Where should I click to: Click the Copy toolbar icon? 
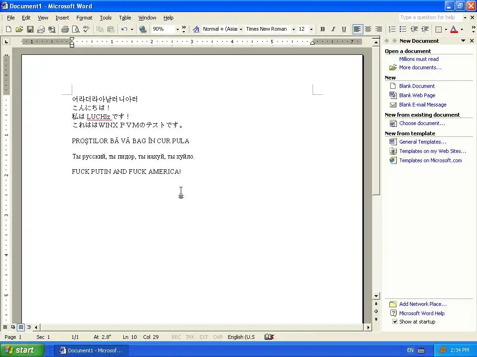(100, 29)
